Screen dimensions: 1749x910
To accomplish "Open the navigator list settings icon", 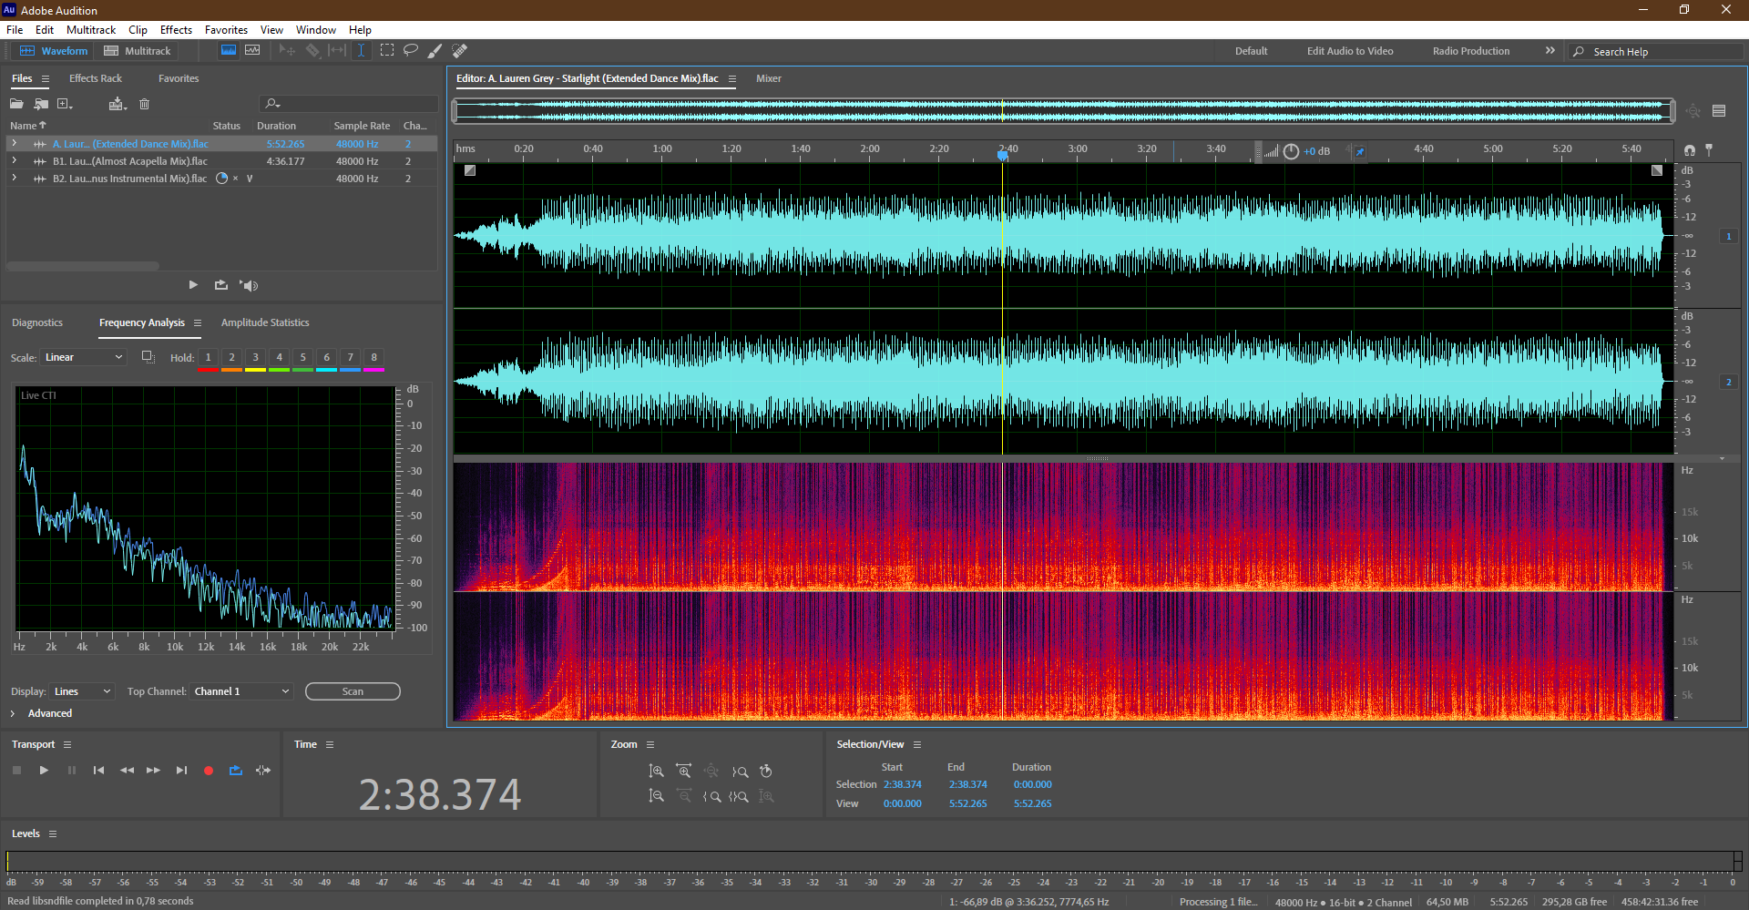I will coord(1719,111).
